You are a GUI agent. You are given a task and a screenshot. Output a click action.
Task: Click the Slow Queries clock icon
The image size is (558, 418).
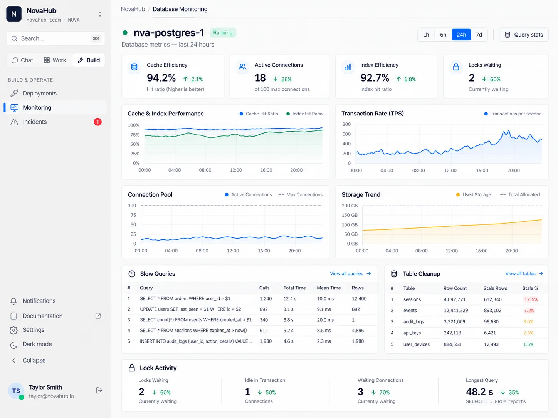[x=132, y=274]
